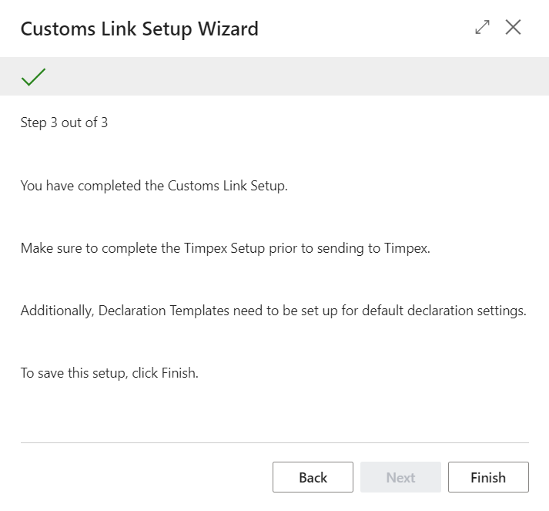Close the Customs Link Setup Wizard
This screenshot has width=549, height=511.
[514, 28]
